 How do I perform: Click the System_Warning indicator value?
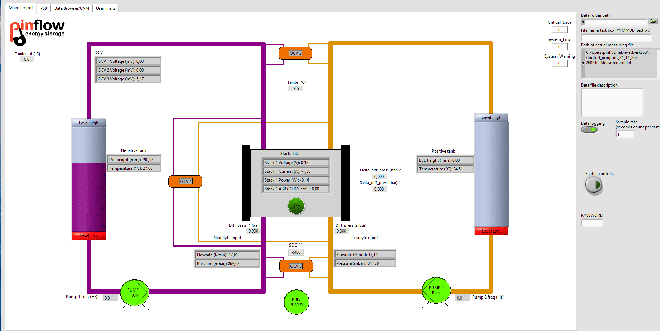559,64
